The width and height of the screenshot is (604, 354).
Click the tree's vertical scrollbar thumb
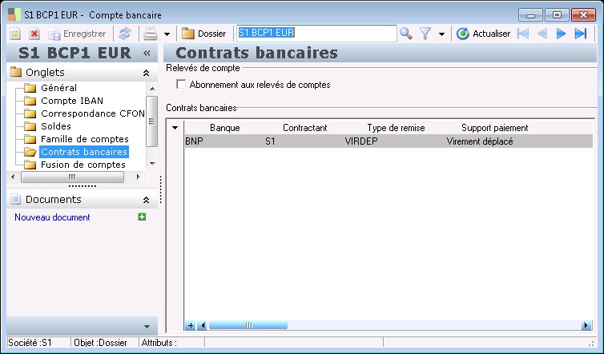[x=152, y=121]
